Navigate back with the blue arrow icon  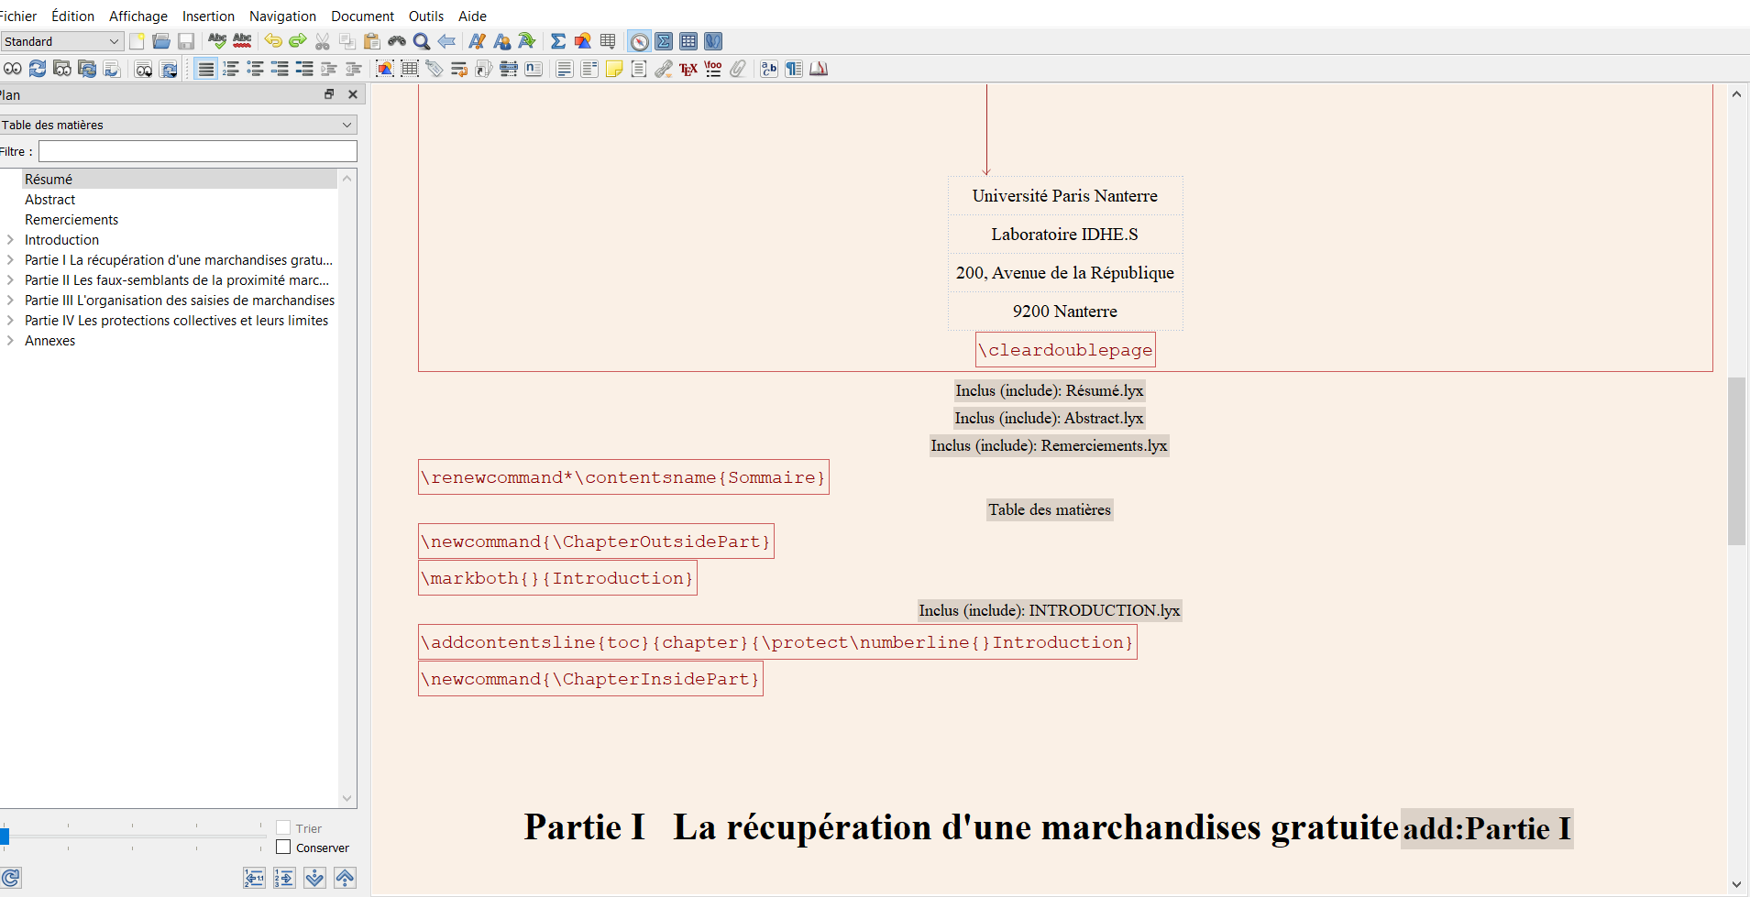click(446, 41)
